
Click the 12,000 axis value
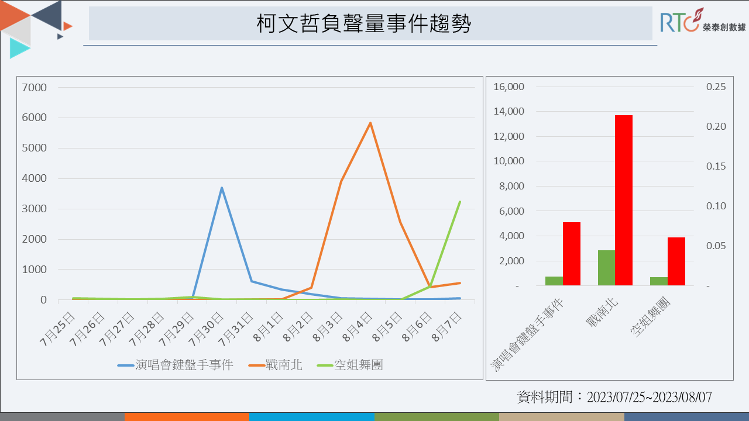(x=509, y=136)
